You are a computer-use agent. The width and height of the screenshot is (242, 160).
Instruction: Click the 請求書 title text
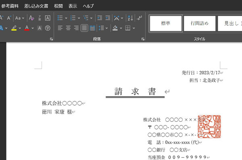(x=135, y=91)
